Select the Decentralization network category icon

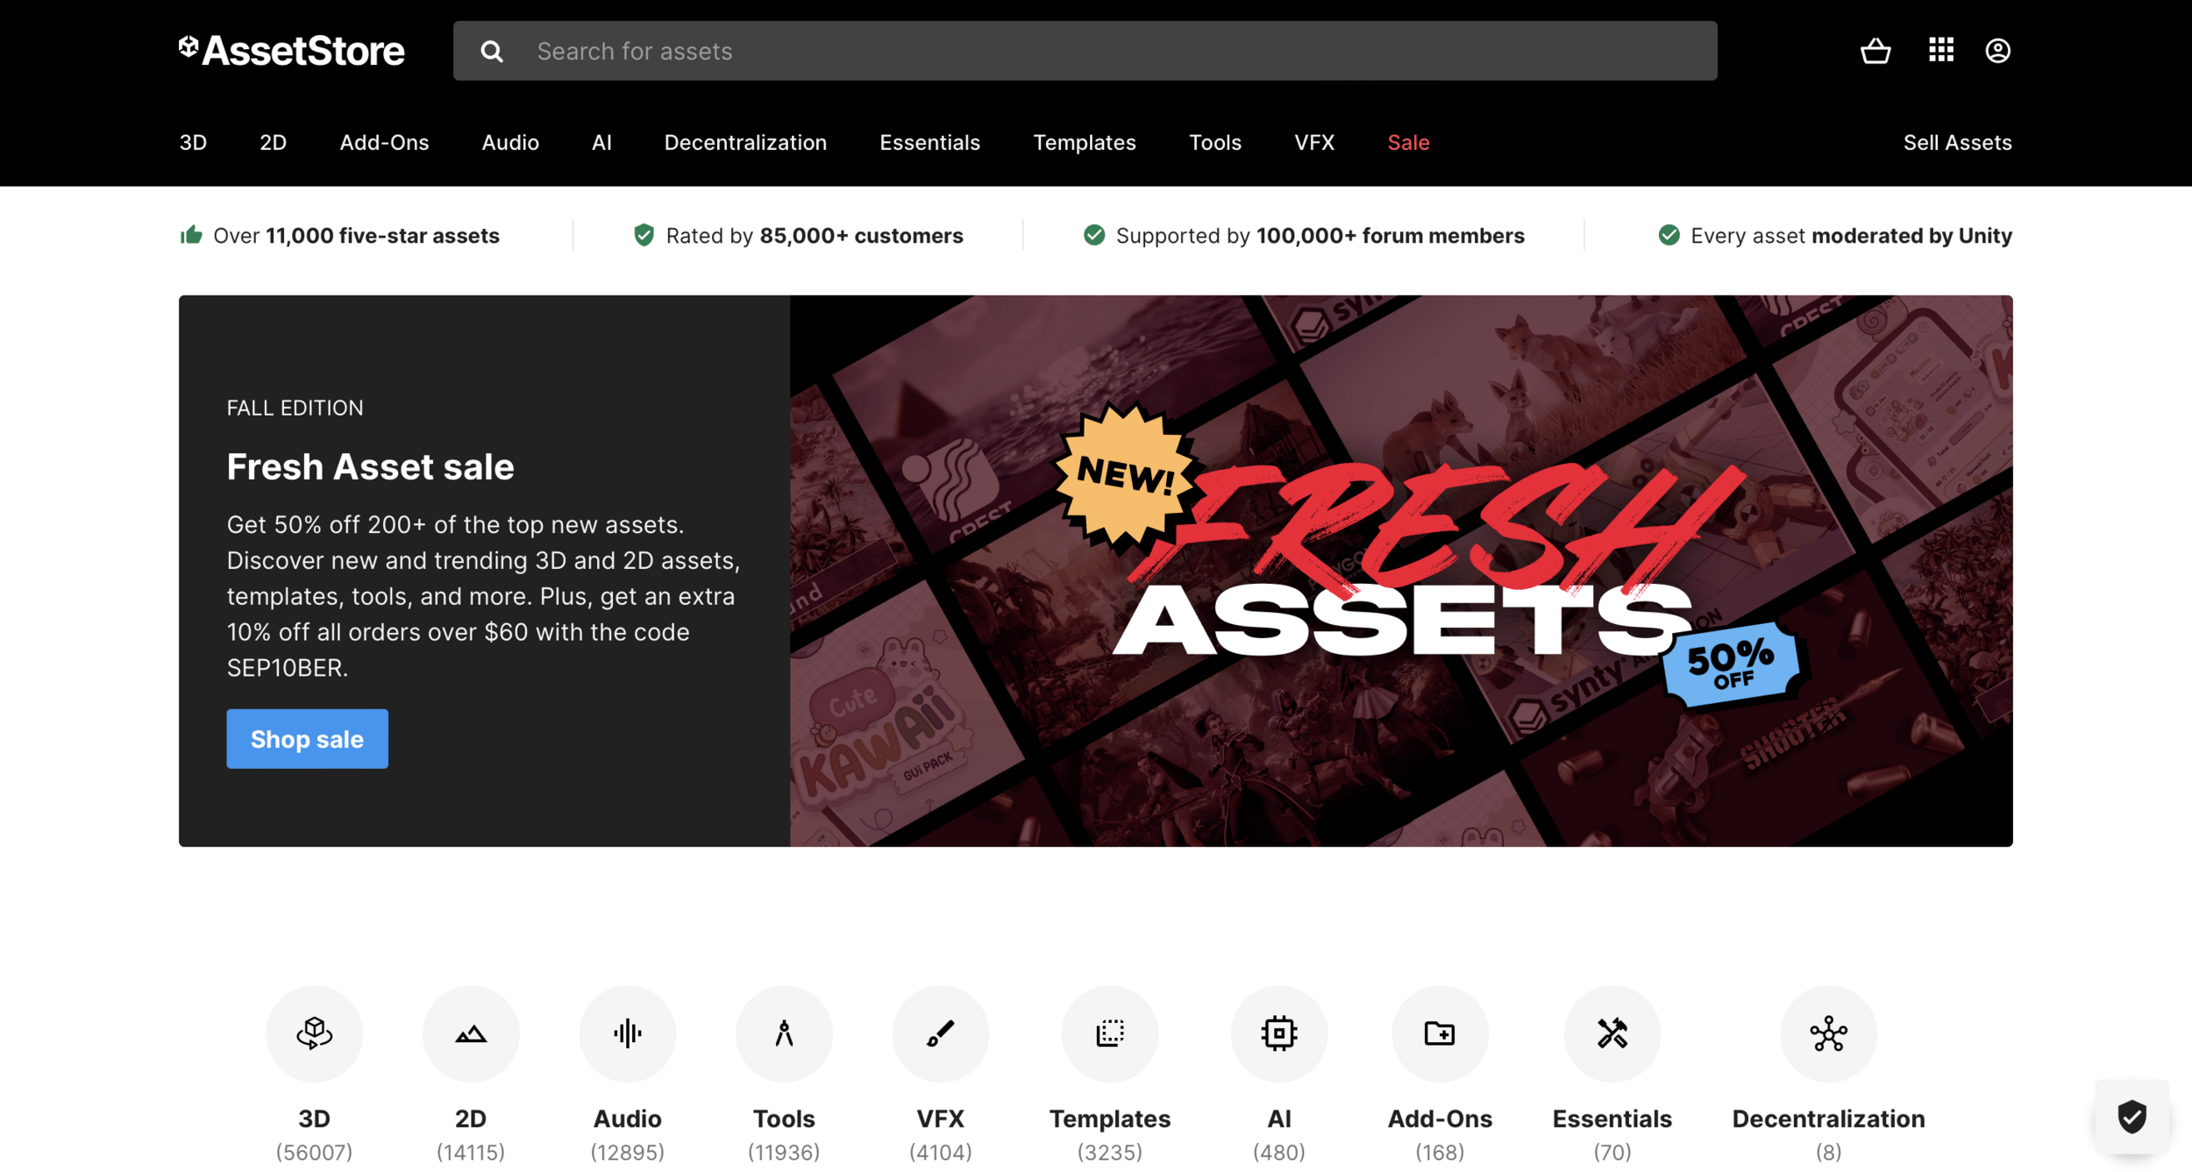pyautogui.click(x=1829, y=1033)
